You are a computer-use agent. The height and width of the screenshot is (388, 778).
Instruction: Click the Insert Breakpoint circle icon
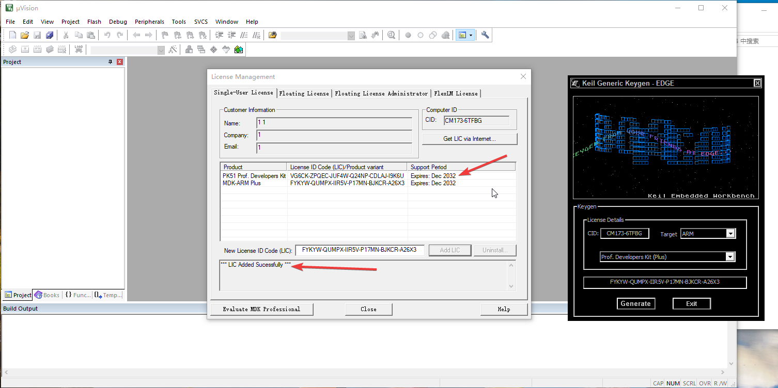tap(408, 35)
